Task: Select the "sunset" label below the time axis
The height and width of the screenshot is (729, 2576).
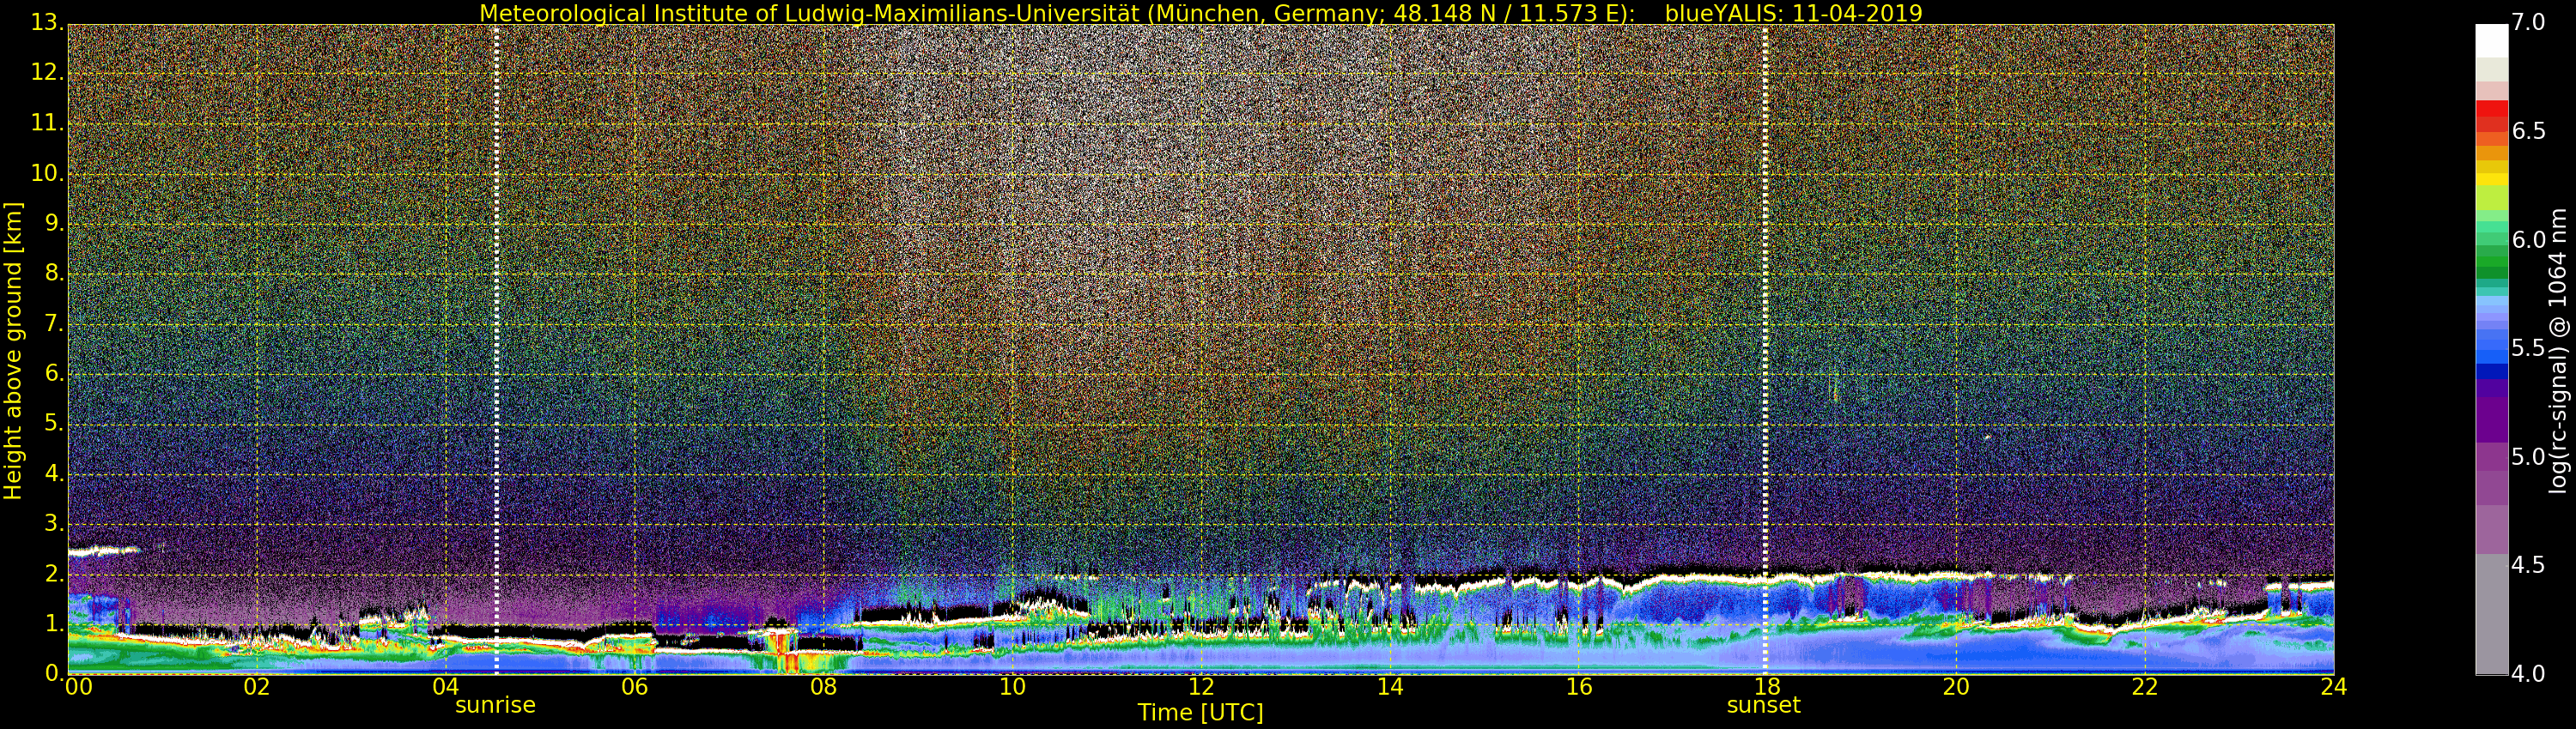Action: point(1764,705)
